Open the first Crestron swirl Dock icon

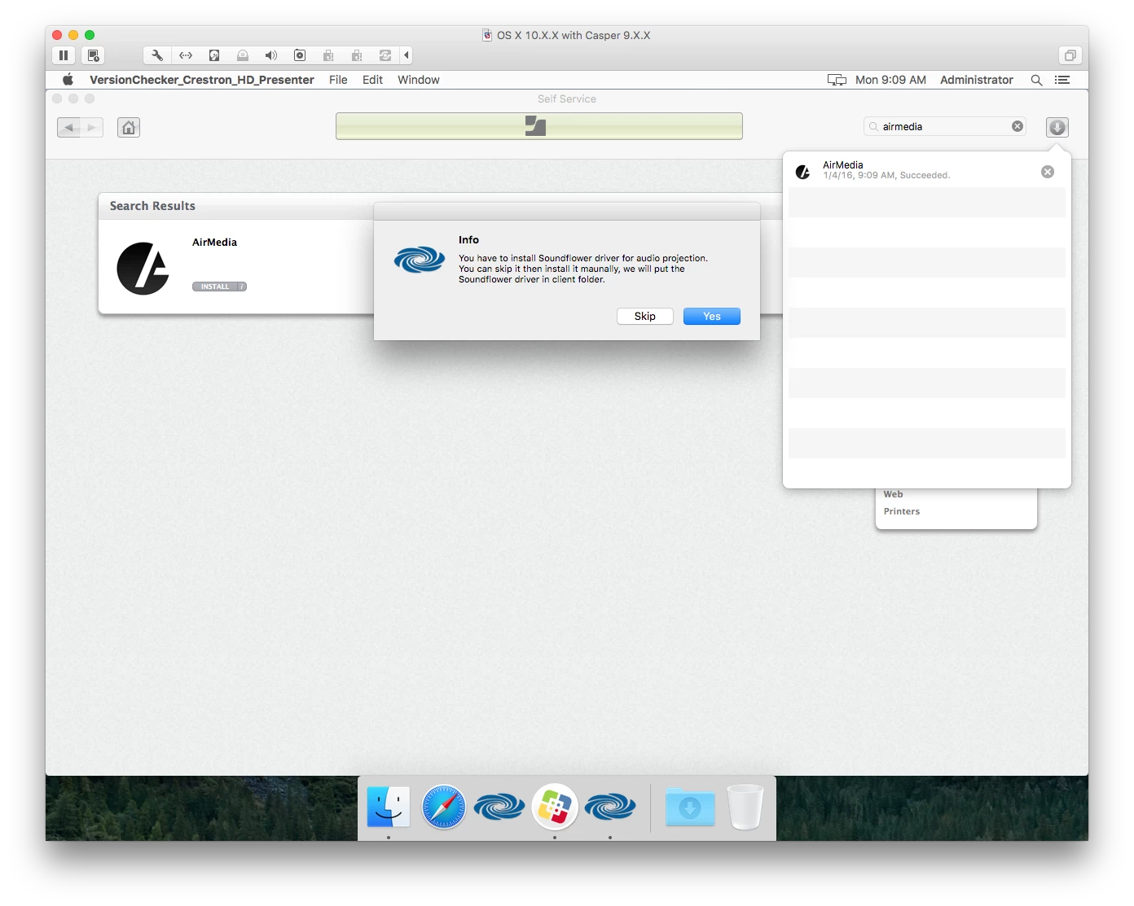[499, 807]
